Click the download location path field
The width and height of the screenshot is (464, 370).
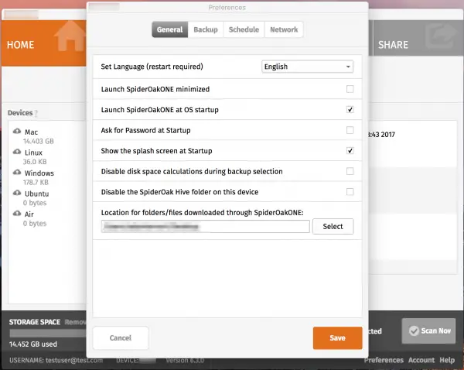coord(206,227)
